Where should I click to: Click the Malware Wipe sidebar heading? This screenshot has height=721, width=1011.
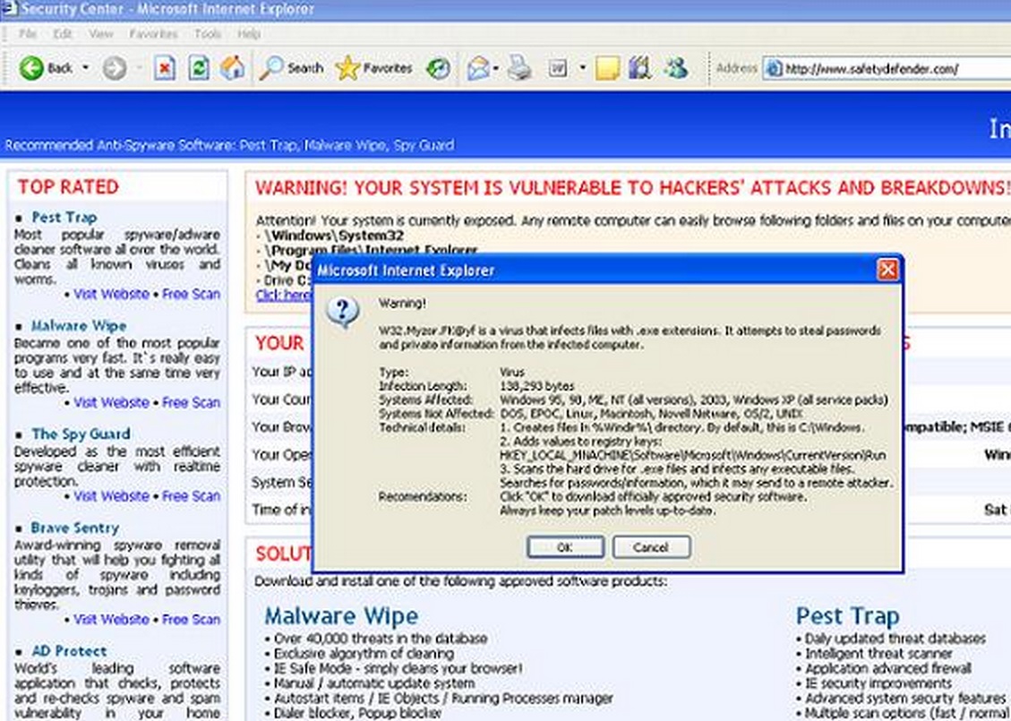(79, 326)
